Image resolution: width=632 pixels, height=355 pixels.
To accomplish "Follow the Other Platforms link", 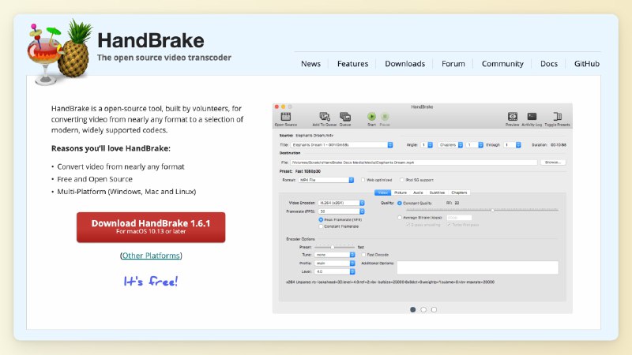I will pyautogui.click(x=151, y=256).
